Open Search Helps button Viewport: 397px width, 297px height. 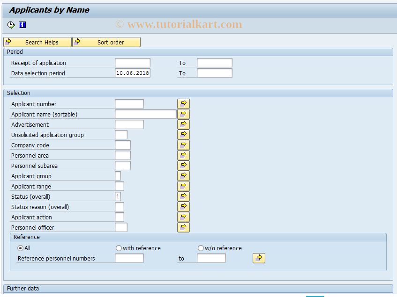click(37, 42)
